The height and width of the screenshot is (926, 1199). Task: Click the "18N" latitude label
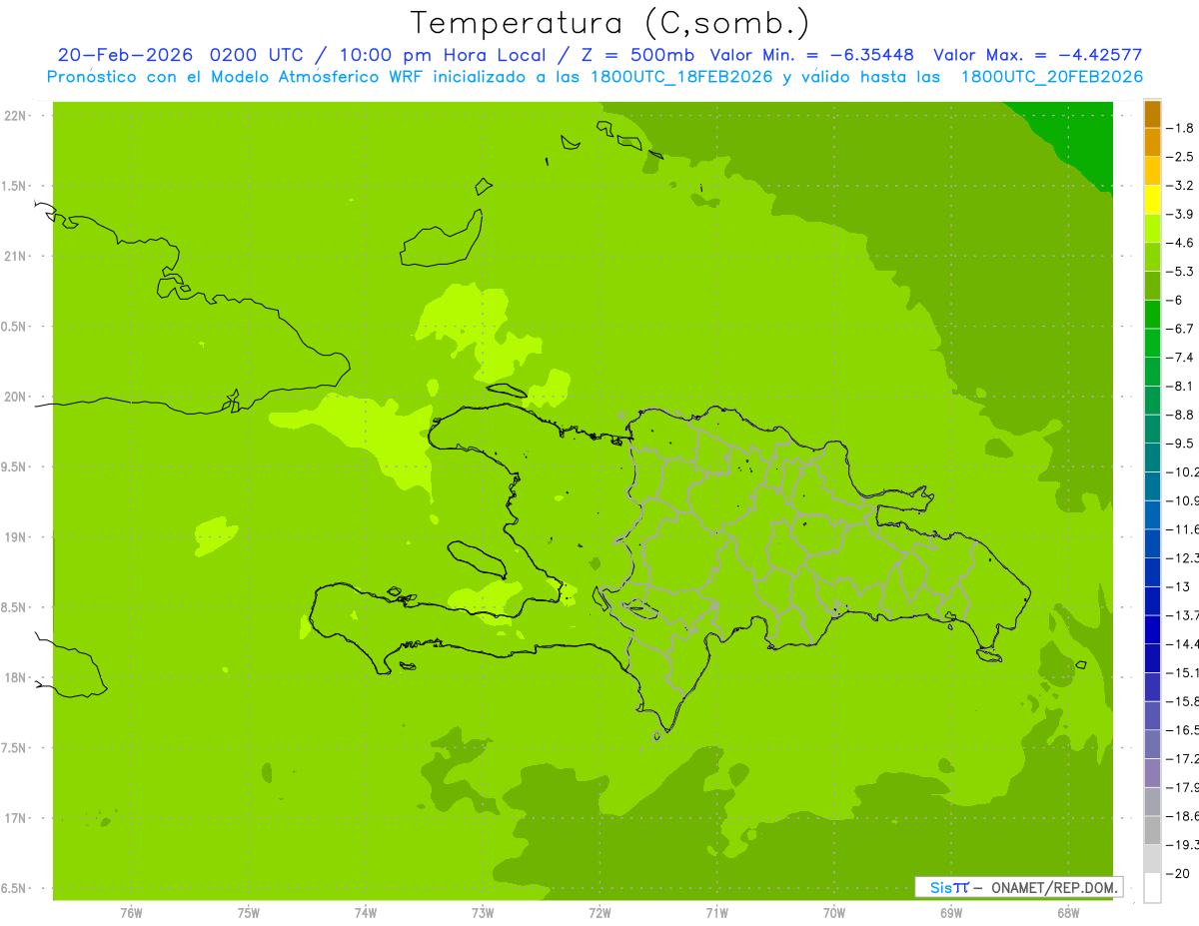pyautogui.click(x=17, y=678)
